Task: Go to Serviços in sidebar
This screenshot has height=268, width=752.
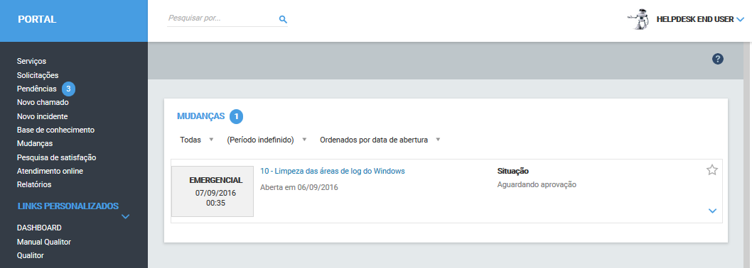Action: [32, 61]
